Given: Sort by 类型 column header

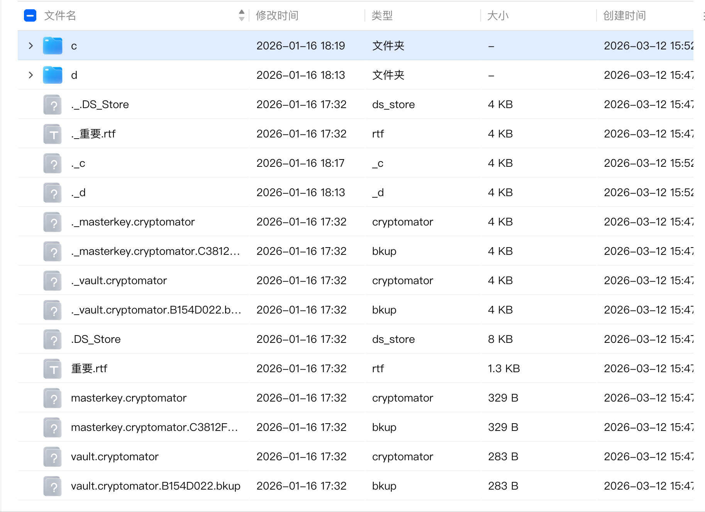Looking at the screenshot, I should (382, 15).
